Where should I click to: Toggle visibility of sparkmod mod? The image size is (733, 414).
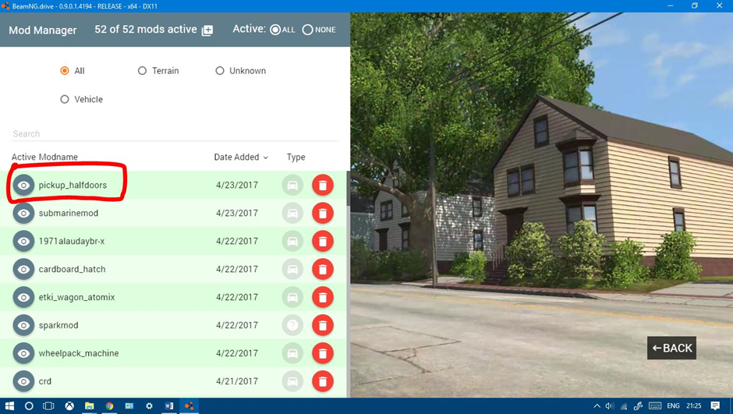23,325
